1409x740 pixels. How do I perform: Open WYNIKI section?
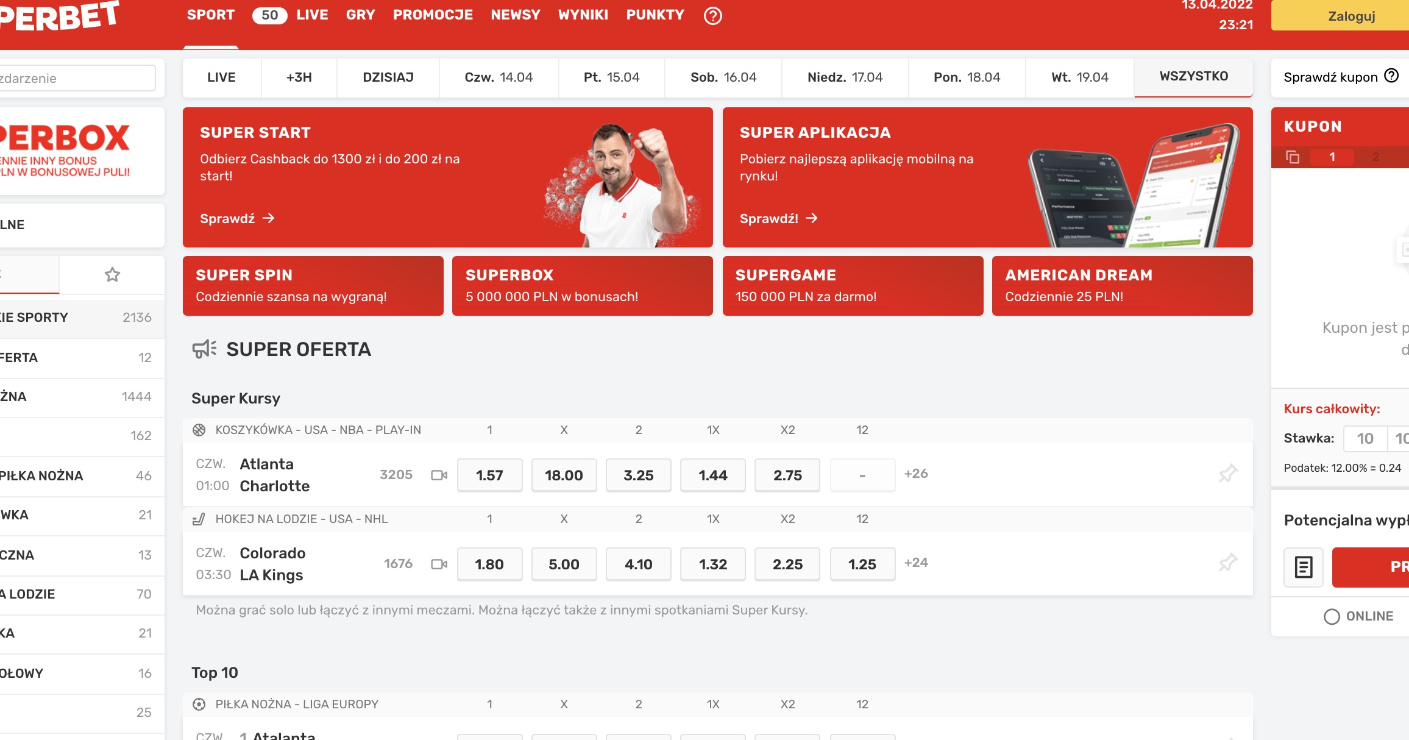point(583,15)
